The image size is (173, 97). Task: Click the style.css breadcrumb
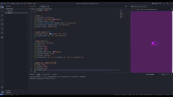point(33,9)
